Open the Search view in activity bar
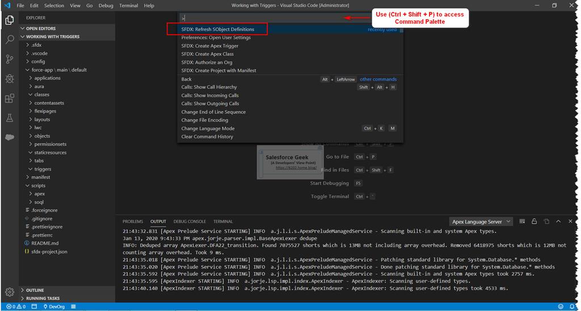 [x=10, y=39]
